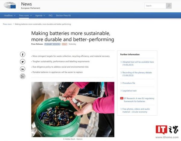The image size is (181, 141).
Task: Share article on Twitter
Action: coord(23,61)
